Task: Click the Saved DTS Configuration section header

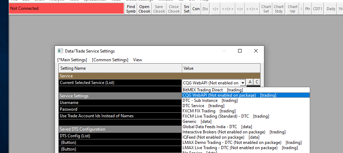Action: [120, 129]
